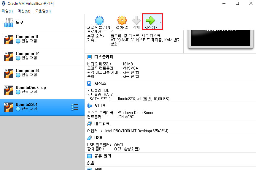
Task: Click the Audio (오디오) speaker icon
Action: tap(89, 106)
